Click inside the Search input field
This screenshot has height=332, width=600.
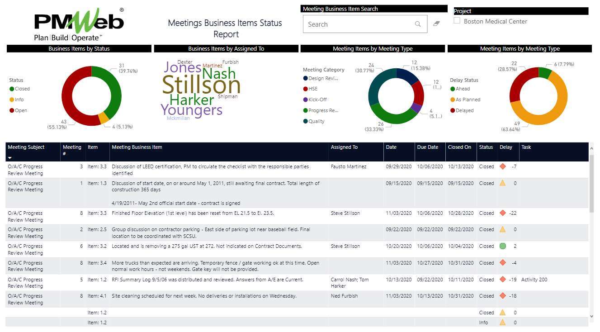[x=357, y=24]
